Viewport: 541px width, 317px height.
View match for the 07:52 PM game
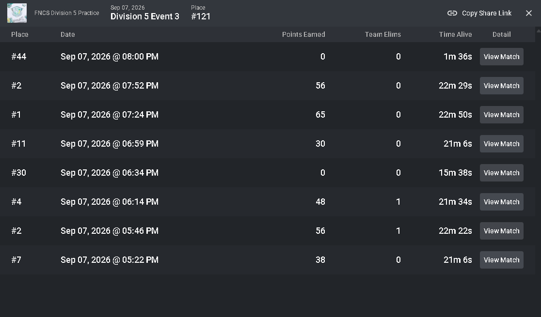click(501, 86)
